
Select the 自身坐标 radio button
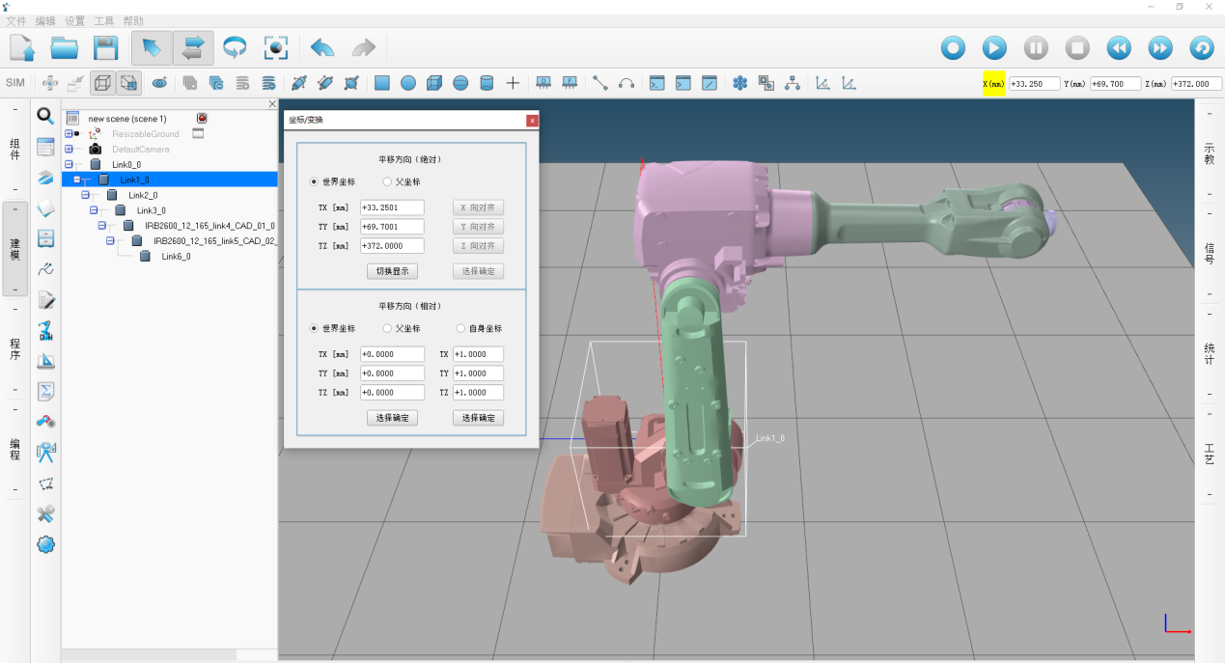coord(461,328)
